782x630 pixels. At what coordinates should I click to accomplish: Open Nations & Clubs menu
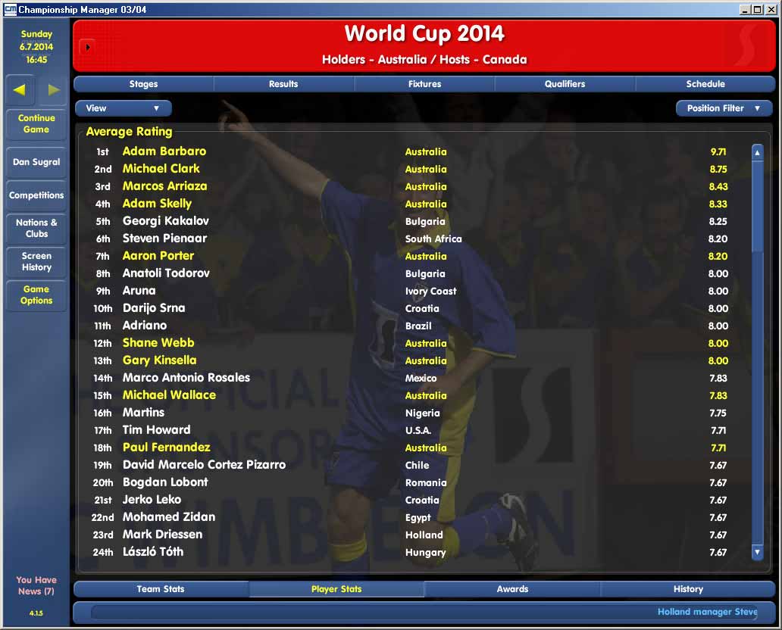[36, 228]
